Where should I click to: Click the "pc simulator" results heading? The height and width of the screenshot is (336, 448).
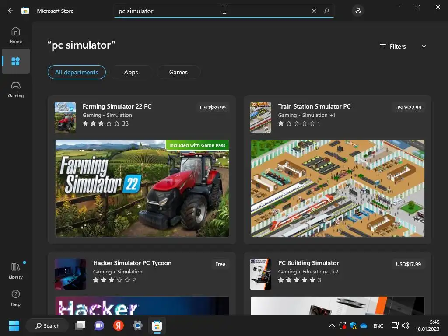coord(81,45)
